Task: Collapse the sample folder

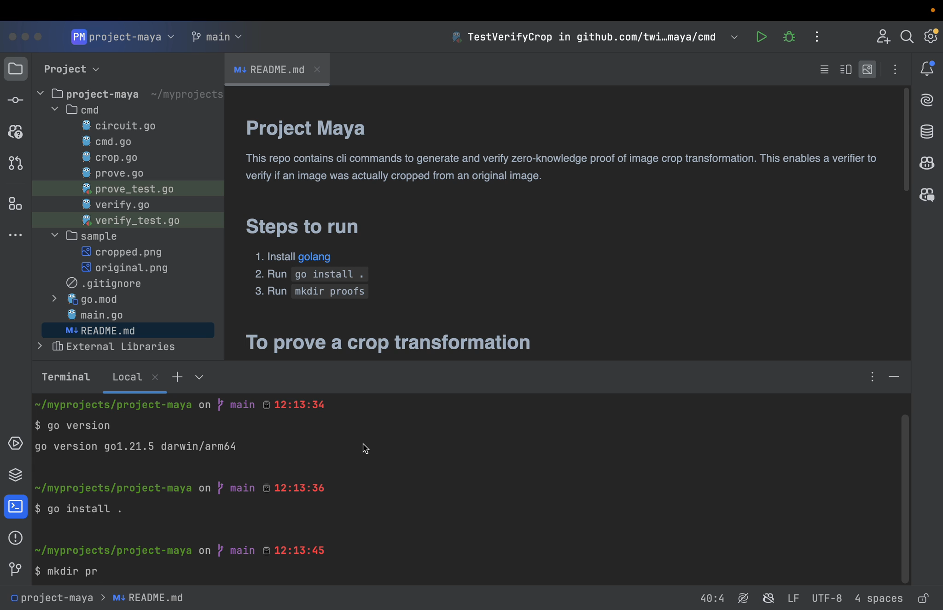Action: (x=55, y=235)
